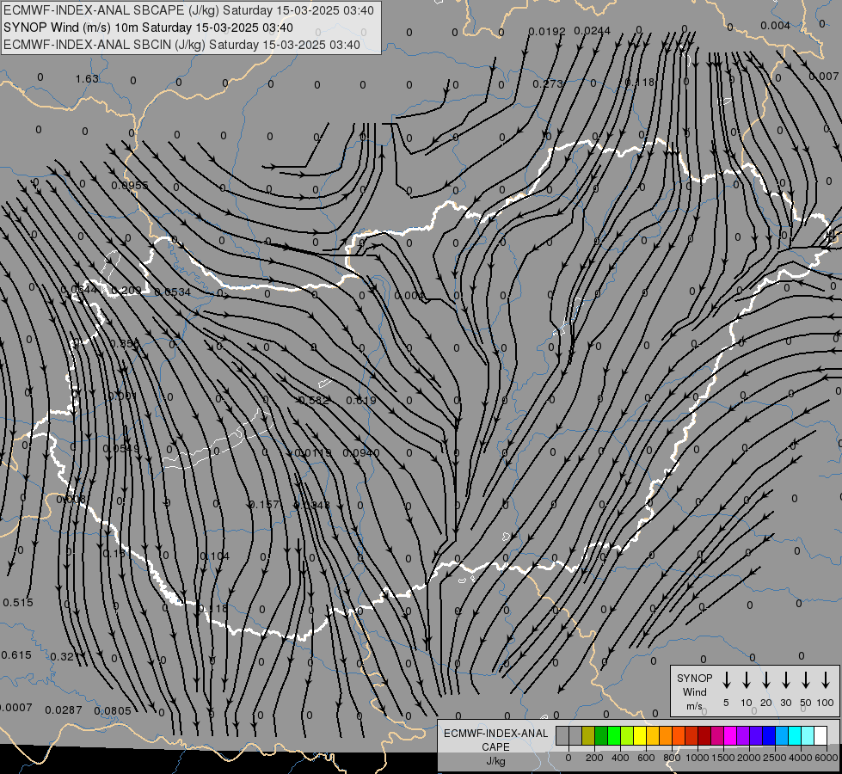This screenshot has width=842, height=774.
Task: Click the 2000 tick label in legend
Action: pos(749,758)
